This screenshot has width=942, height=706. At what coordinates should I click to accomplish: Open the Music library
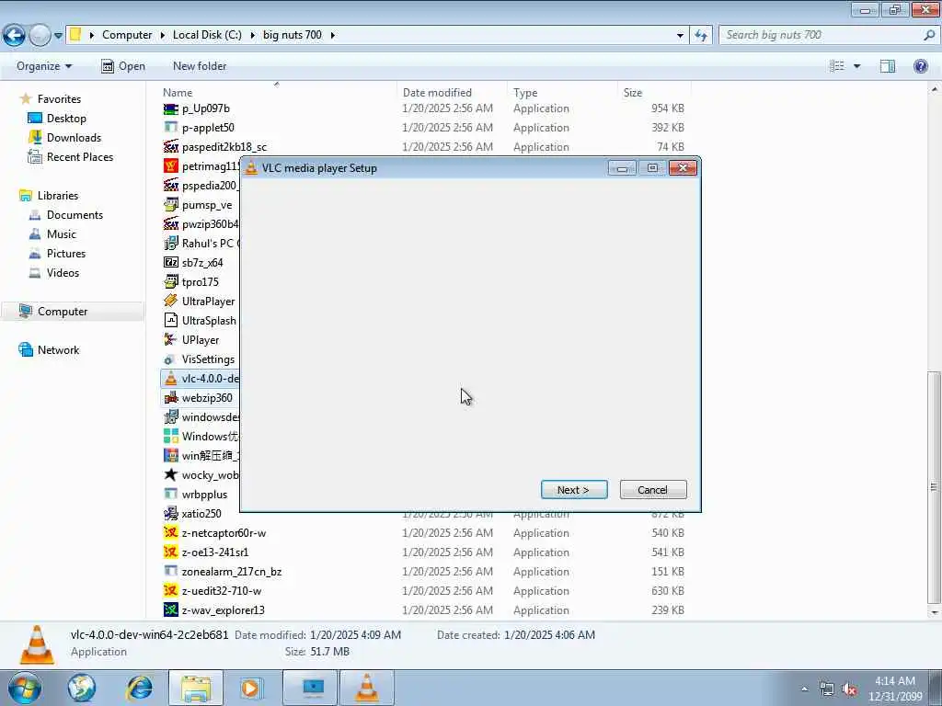click(62, 234)
